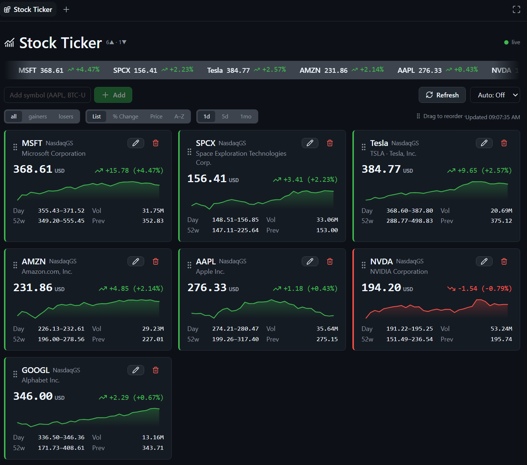
Task: Filter stocks to gainers only
Action: (x=38, y=117)
